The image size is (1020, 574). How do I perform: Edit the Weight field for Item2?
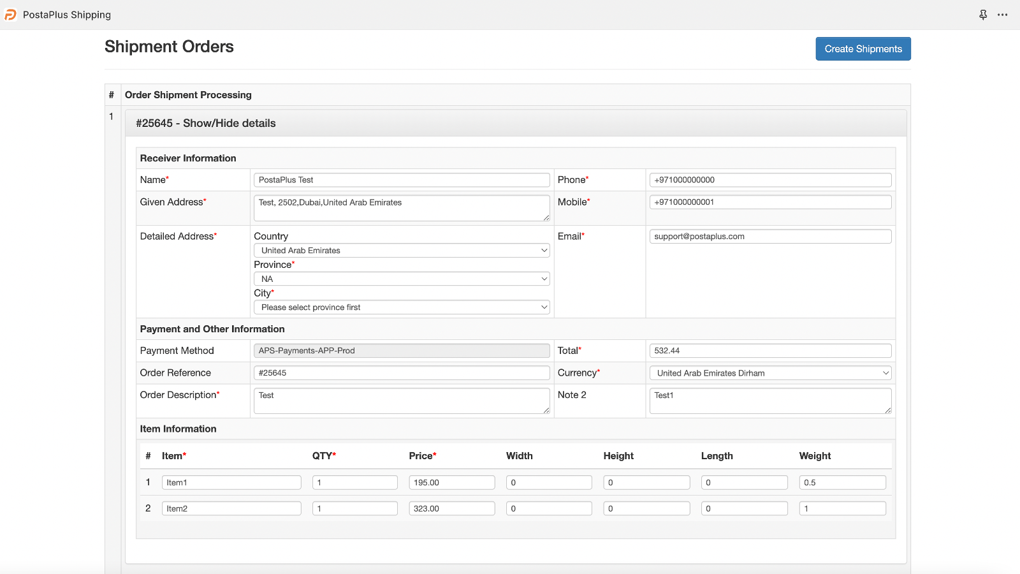[x=842, y=508]
